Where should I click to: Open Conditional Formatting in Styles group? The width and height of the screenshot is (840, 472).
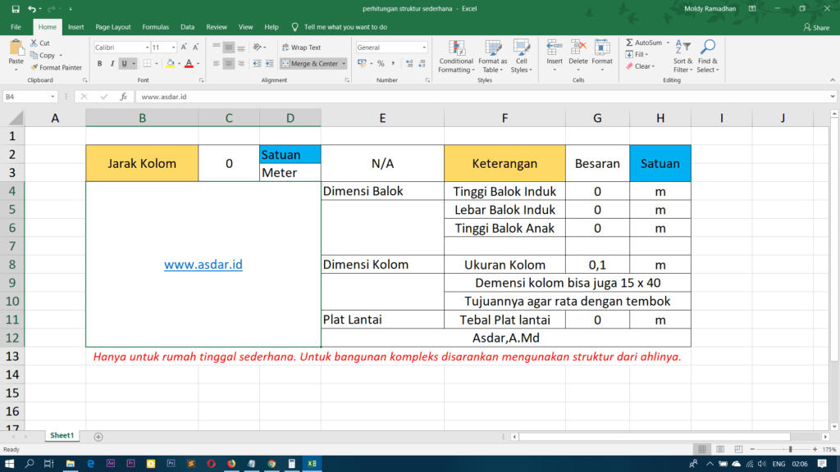point(456,55)
